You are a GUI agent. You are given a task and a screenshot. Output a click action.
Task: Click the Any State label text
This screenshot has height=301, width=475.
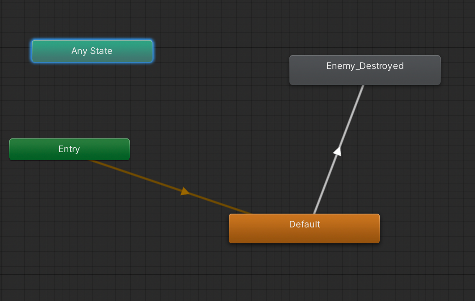point(92,51)
